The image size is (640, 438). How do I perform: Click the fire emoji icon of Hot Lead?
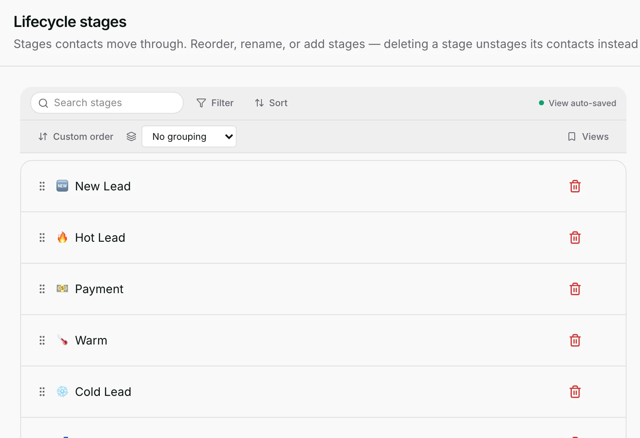[62, 238]
